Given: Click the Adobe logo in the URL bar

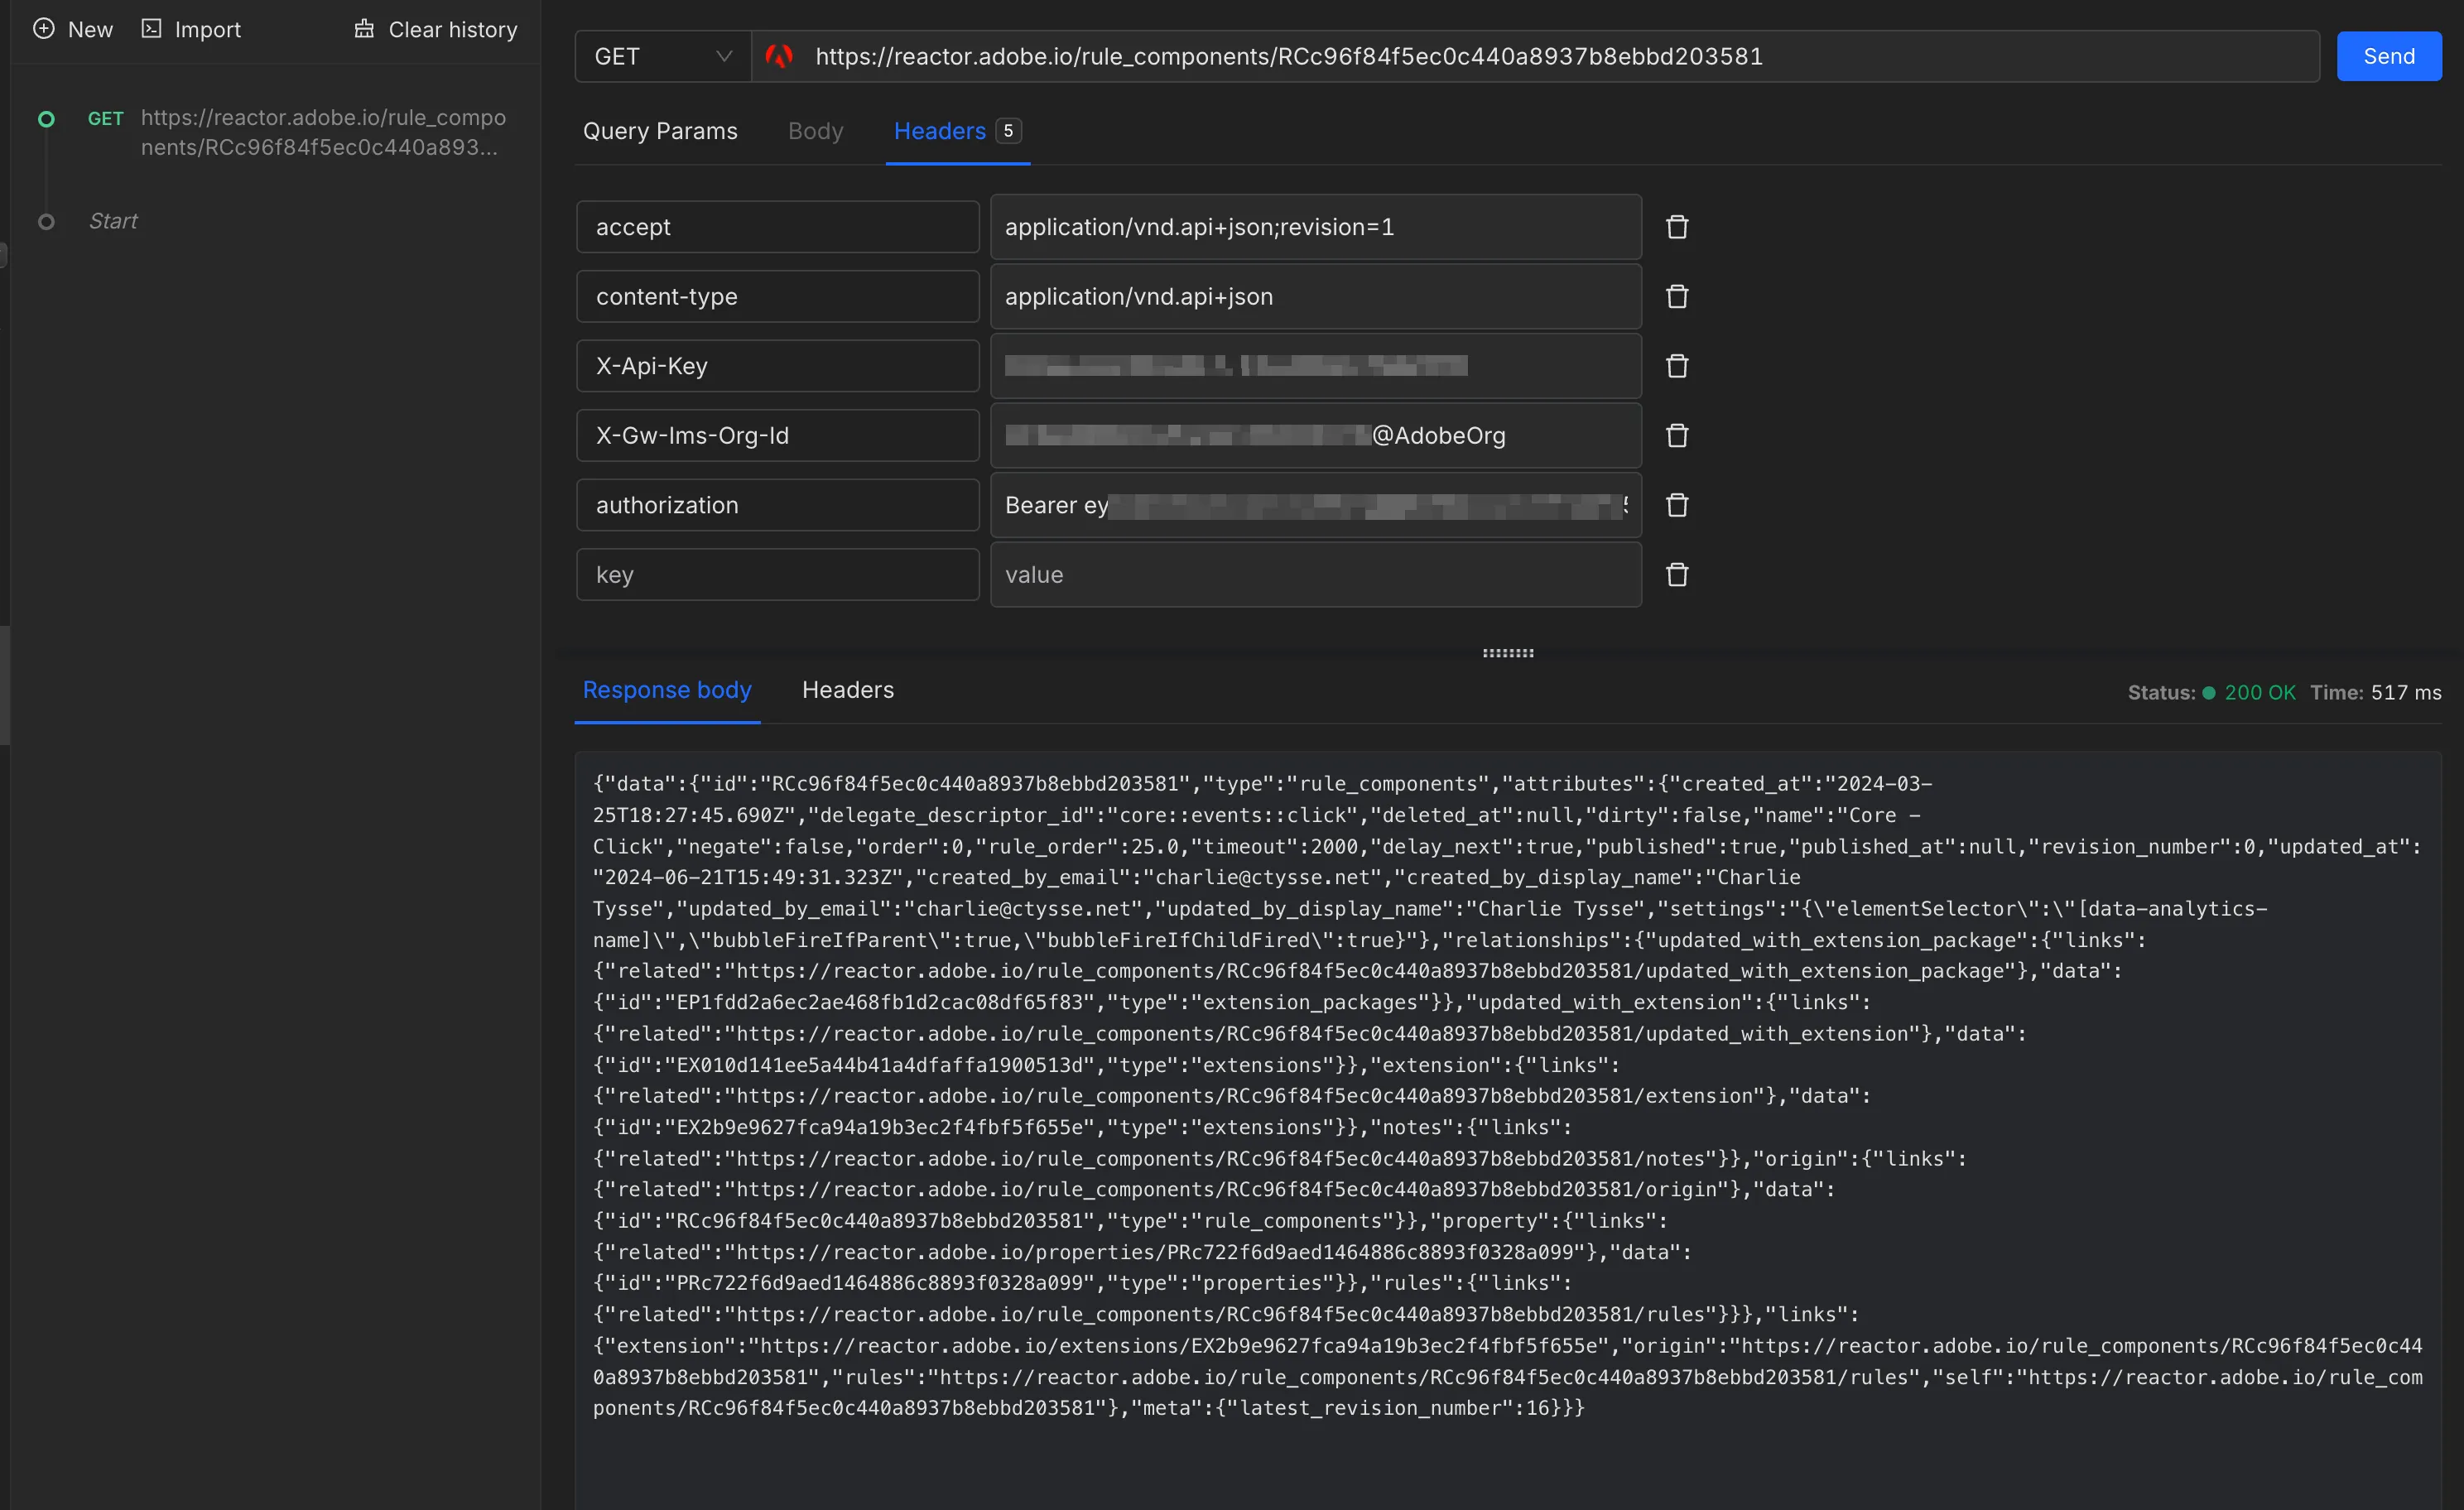Looking at the screenshot, I should click(x=779, y=56).
